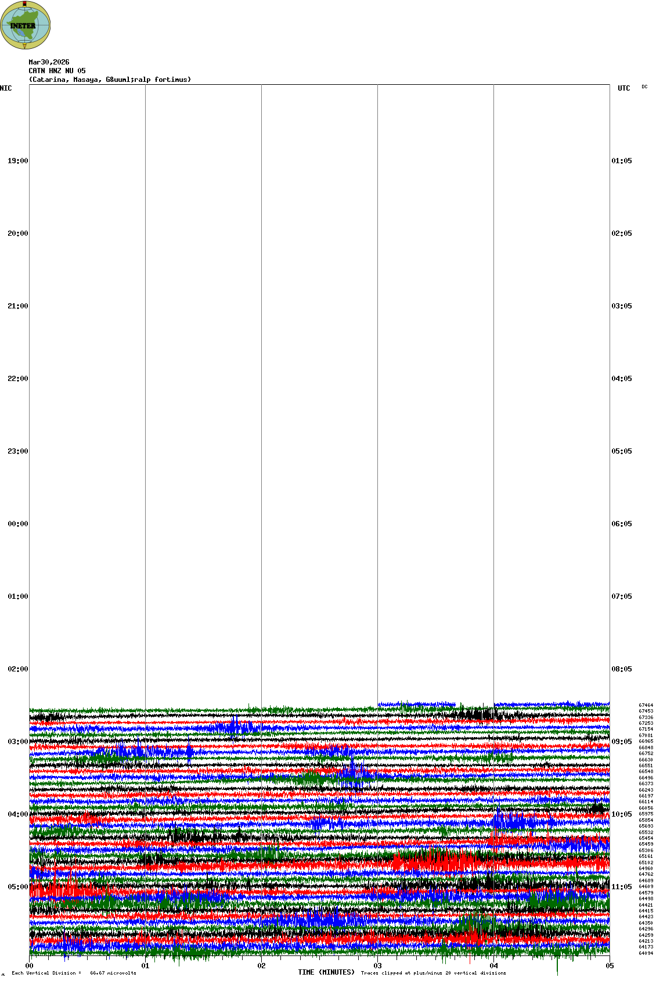Select the 22:00 local time marker
This screenshot has height=981, width=656.
[x=17, y=379]
